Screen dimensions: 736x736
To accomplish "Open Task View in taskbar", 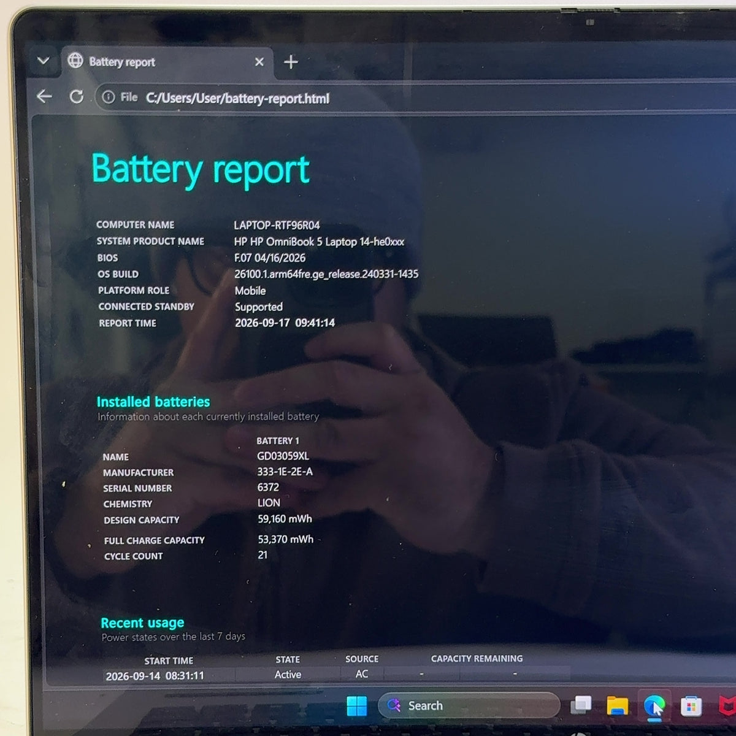I will tap(581, 705).
